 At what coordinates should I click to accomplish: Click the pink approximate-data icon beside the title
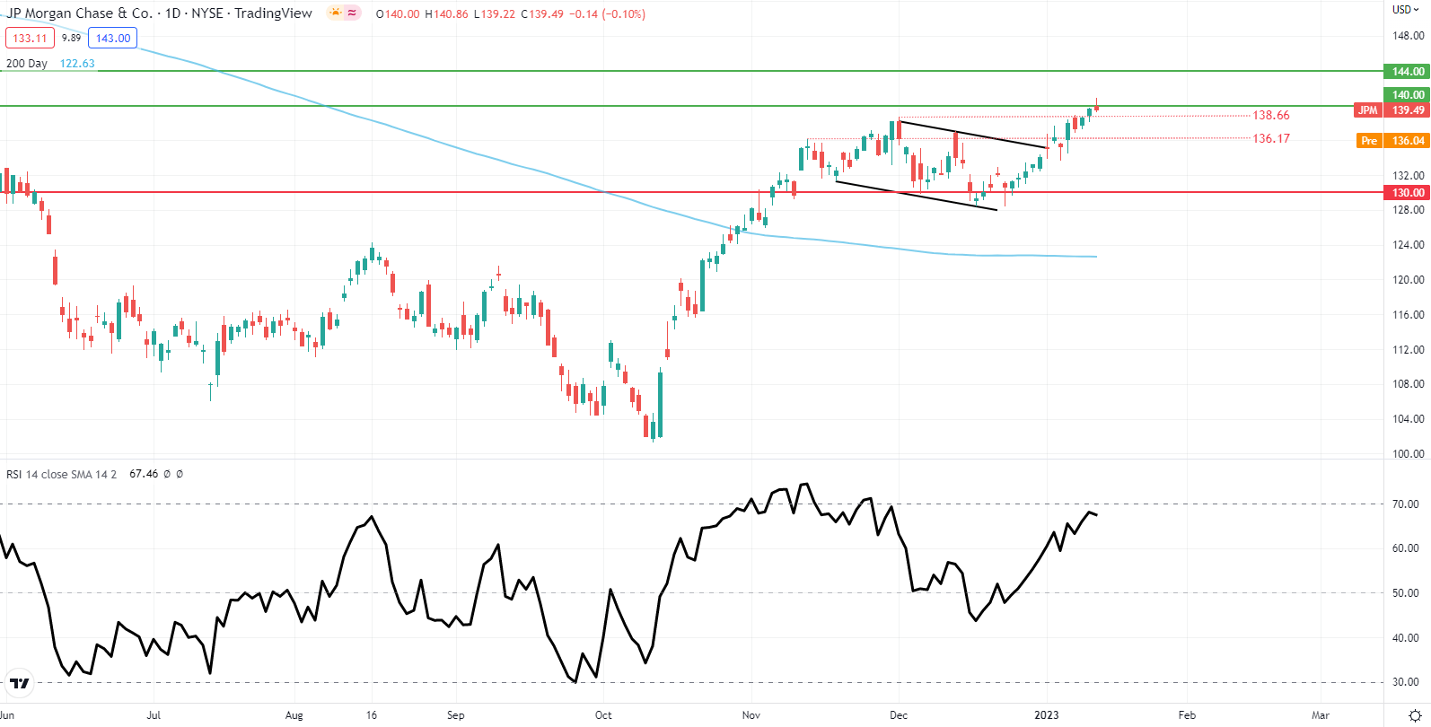pos(352,13)
